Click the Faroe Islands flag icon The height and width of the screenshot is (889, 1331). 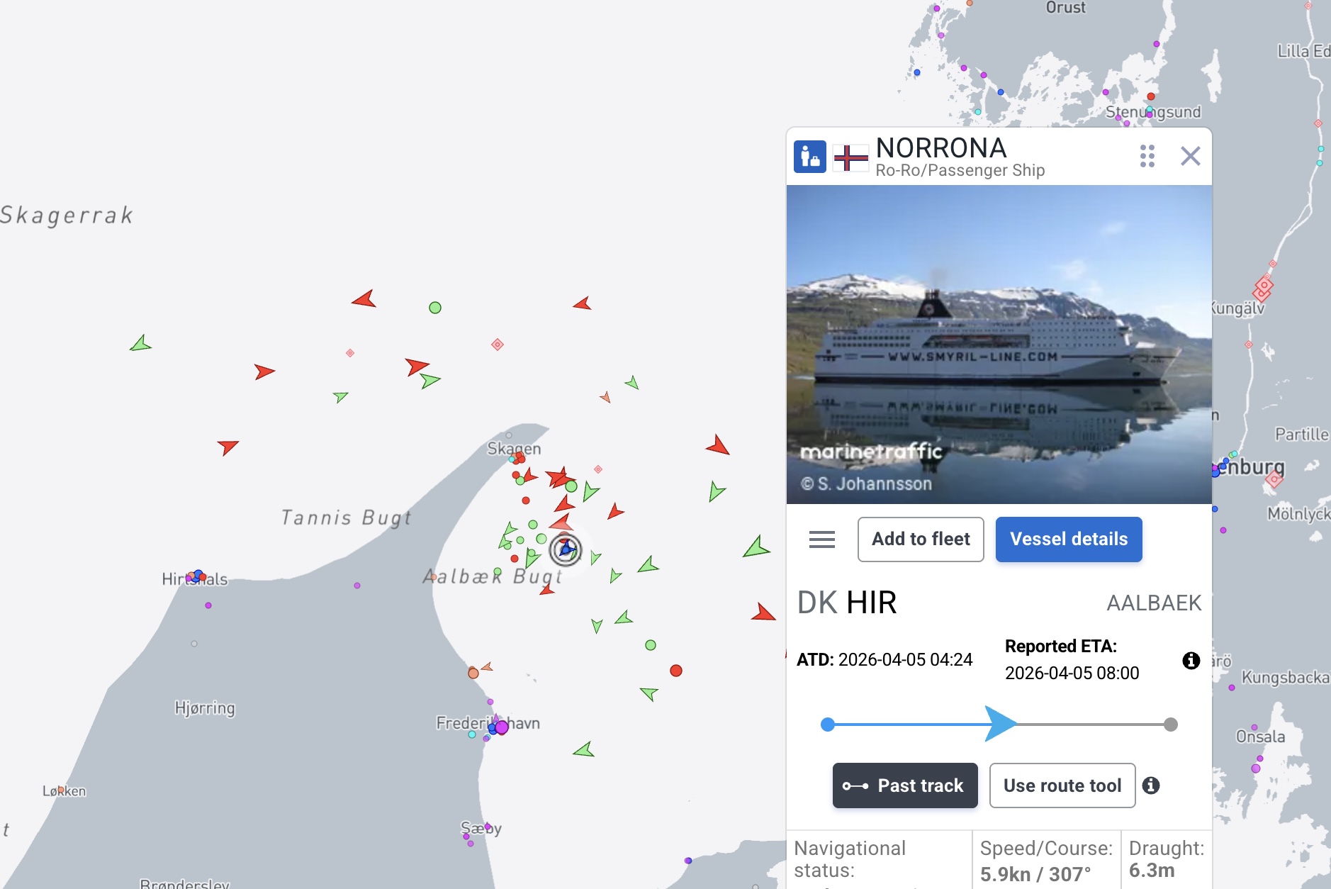coord(850,157)
